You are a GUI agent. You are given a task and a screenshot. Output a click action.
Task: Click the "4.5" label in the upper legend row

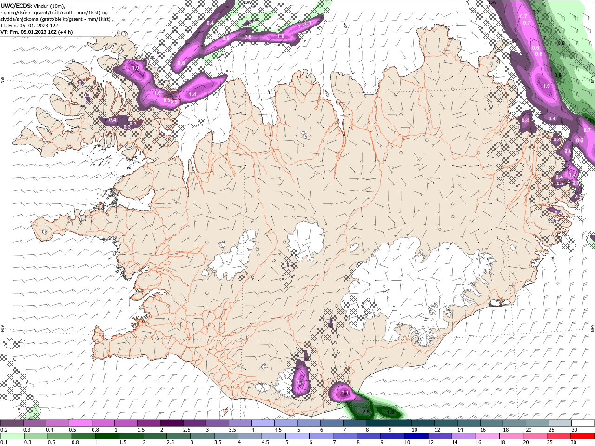[278, 430]
